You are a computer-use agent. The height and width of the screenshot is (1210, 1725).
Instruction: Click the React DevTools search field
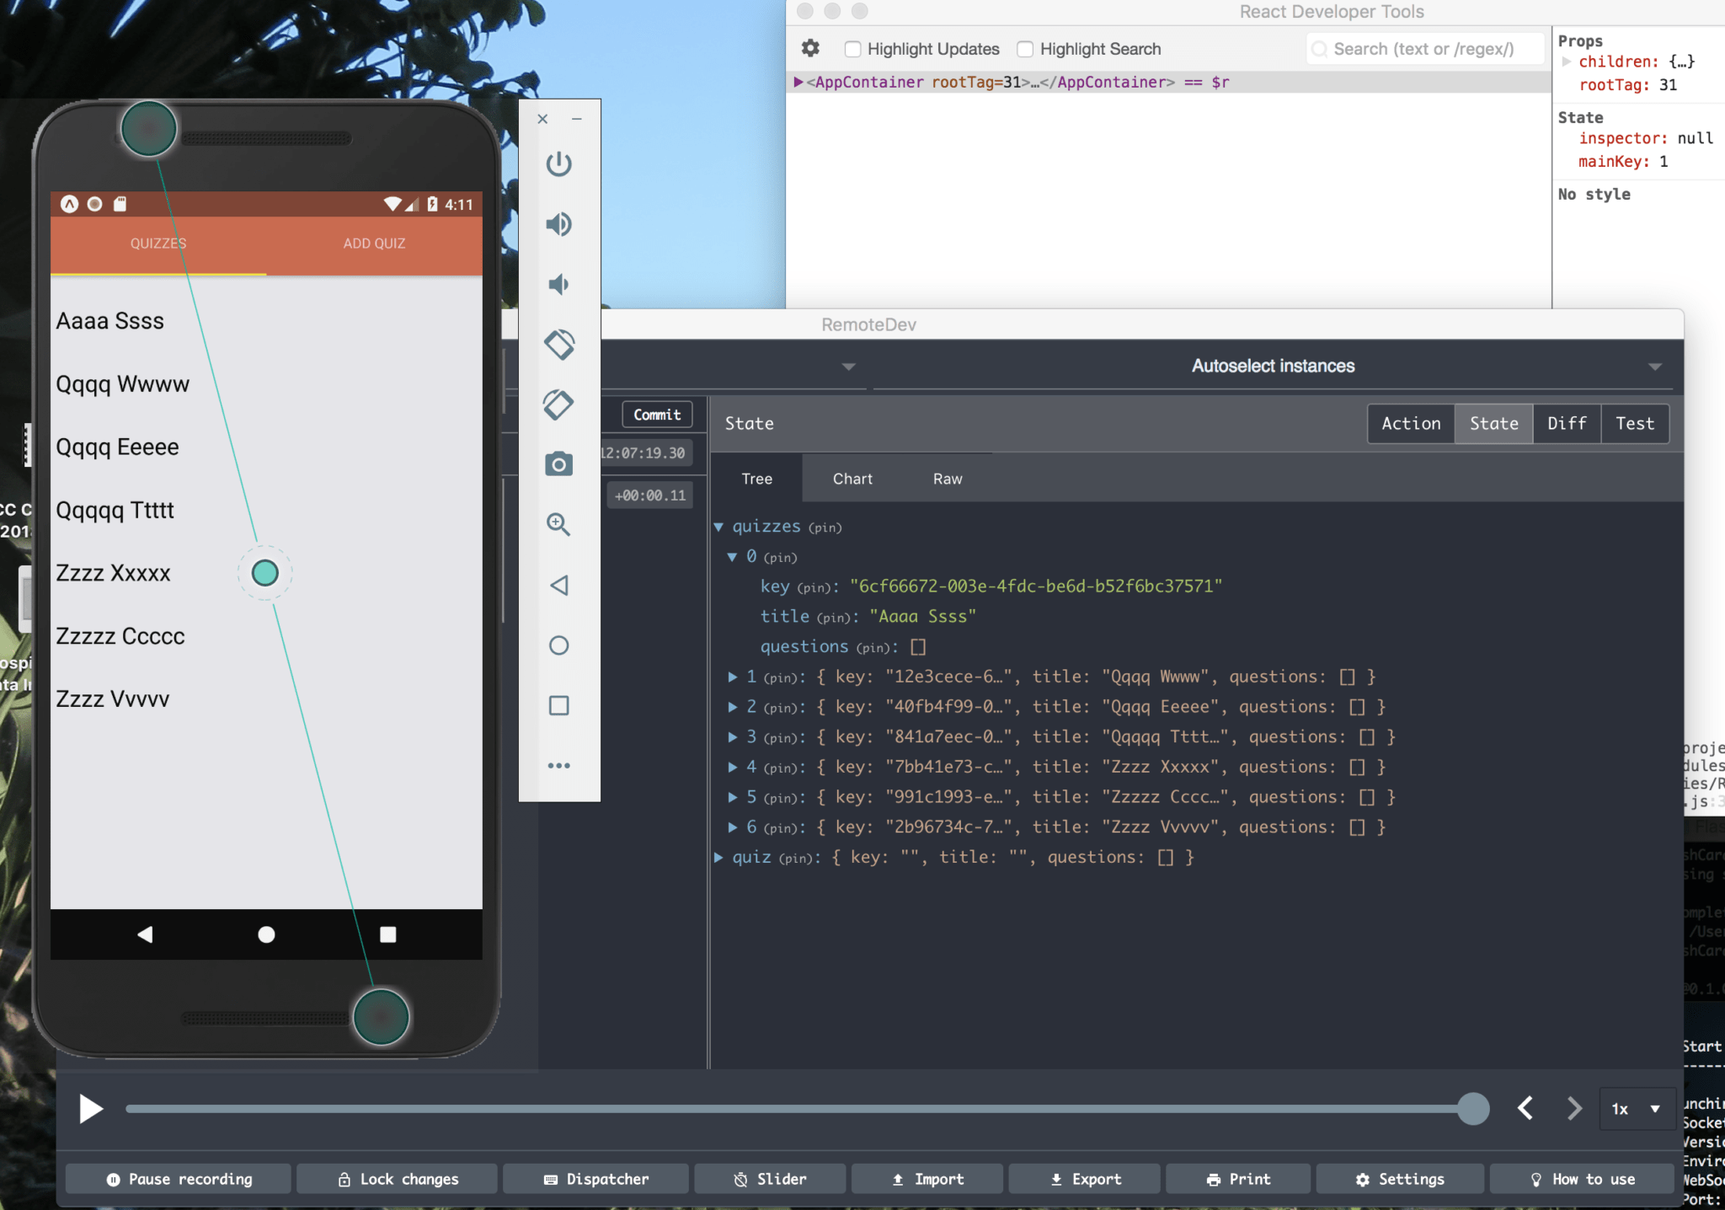click(1425, 49)
